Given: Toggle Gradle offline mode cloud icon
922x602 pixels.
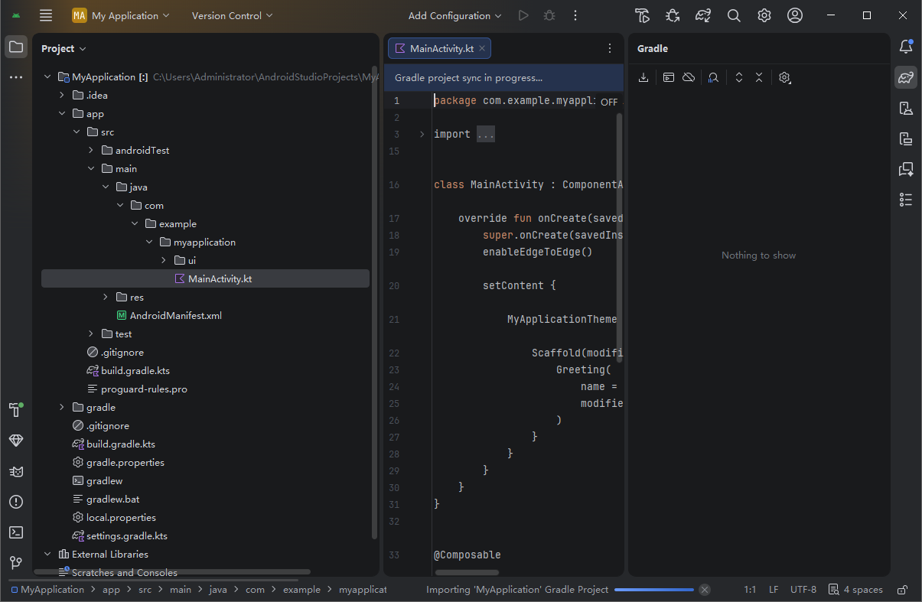Looking at the screenshot, I should [x=689, y=77].
